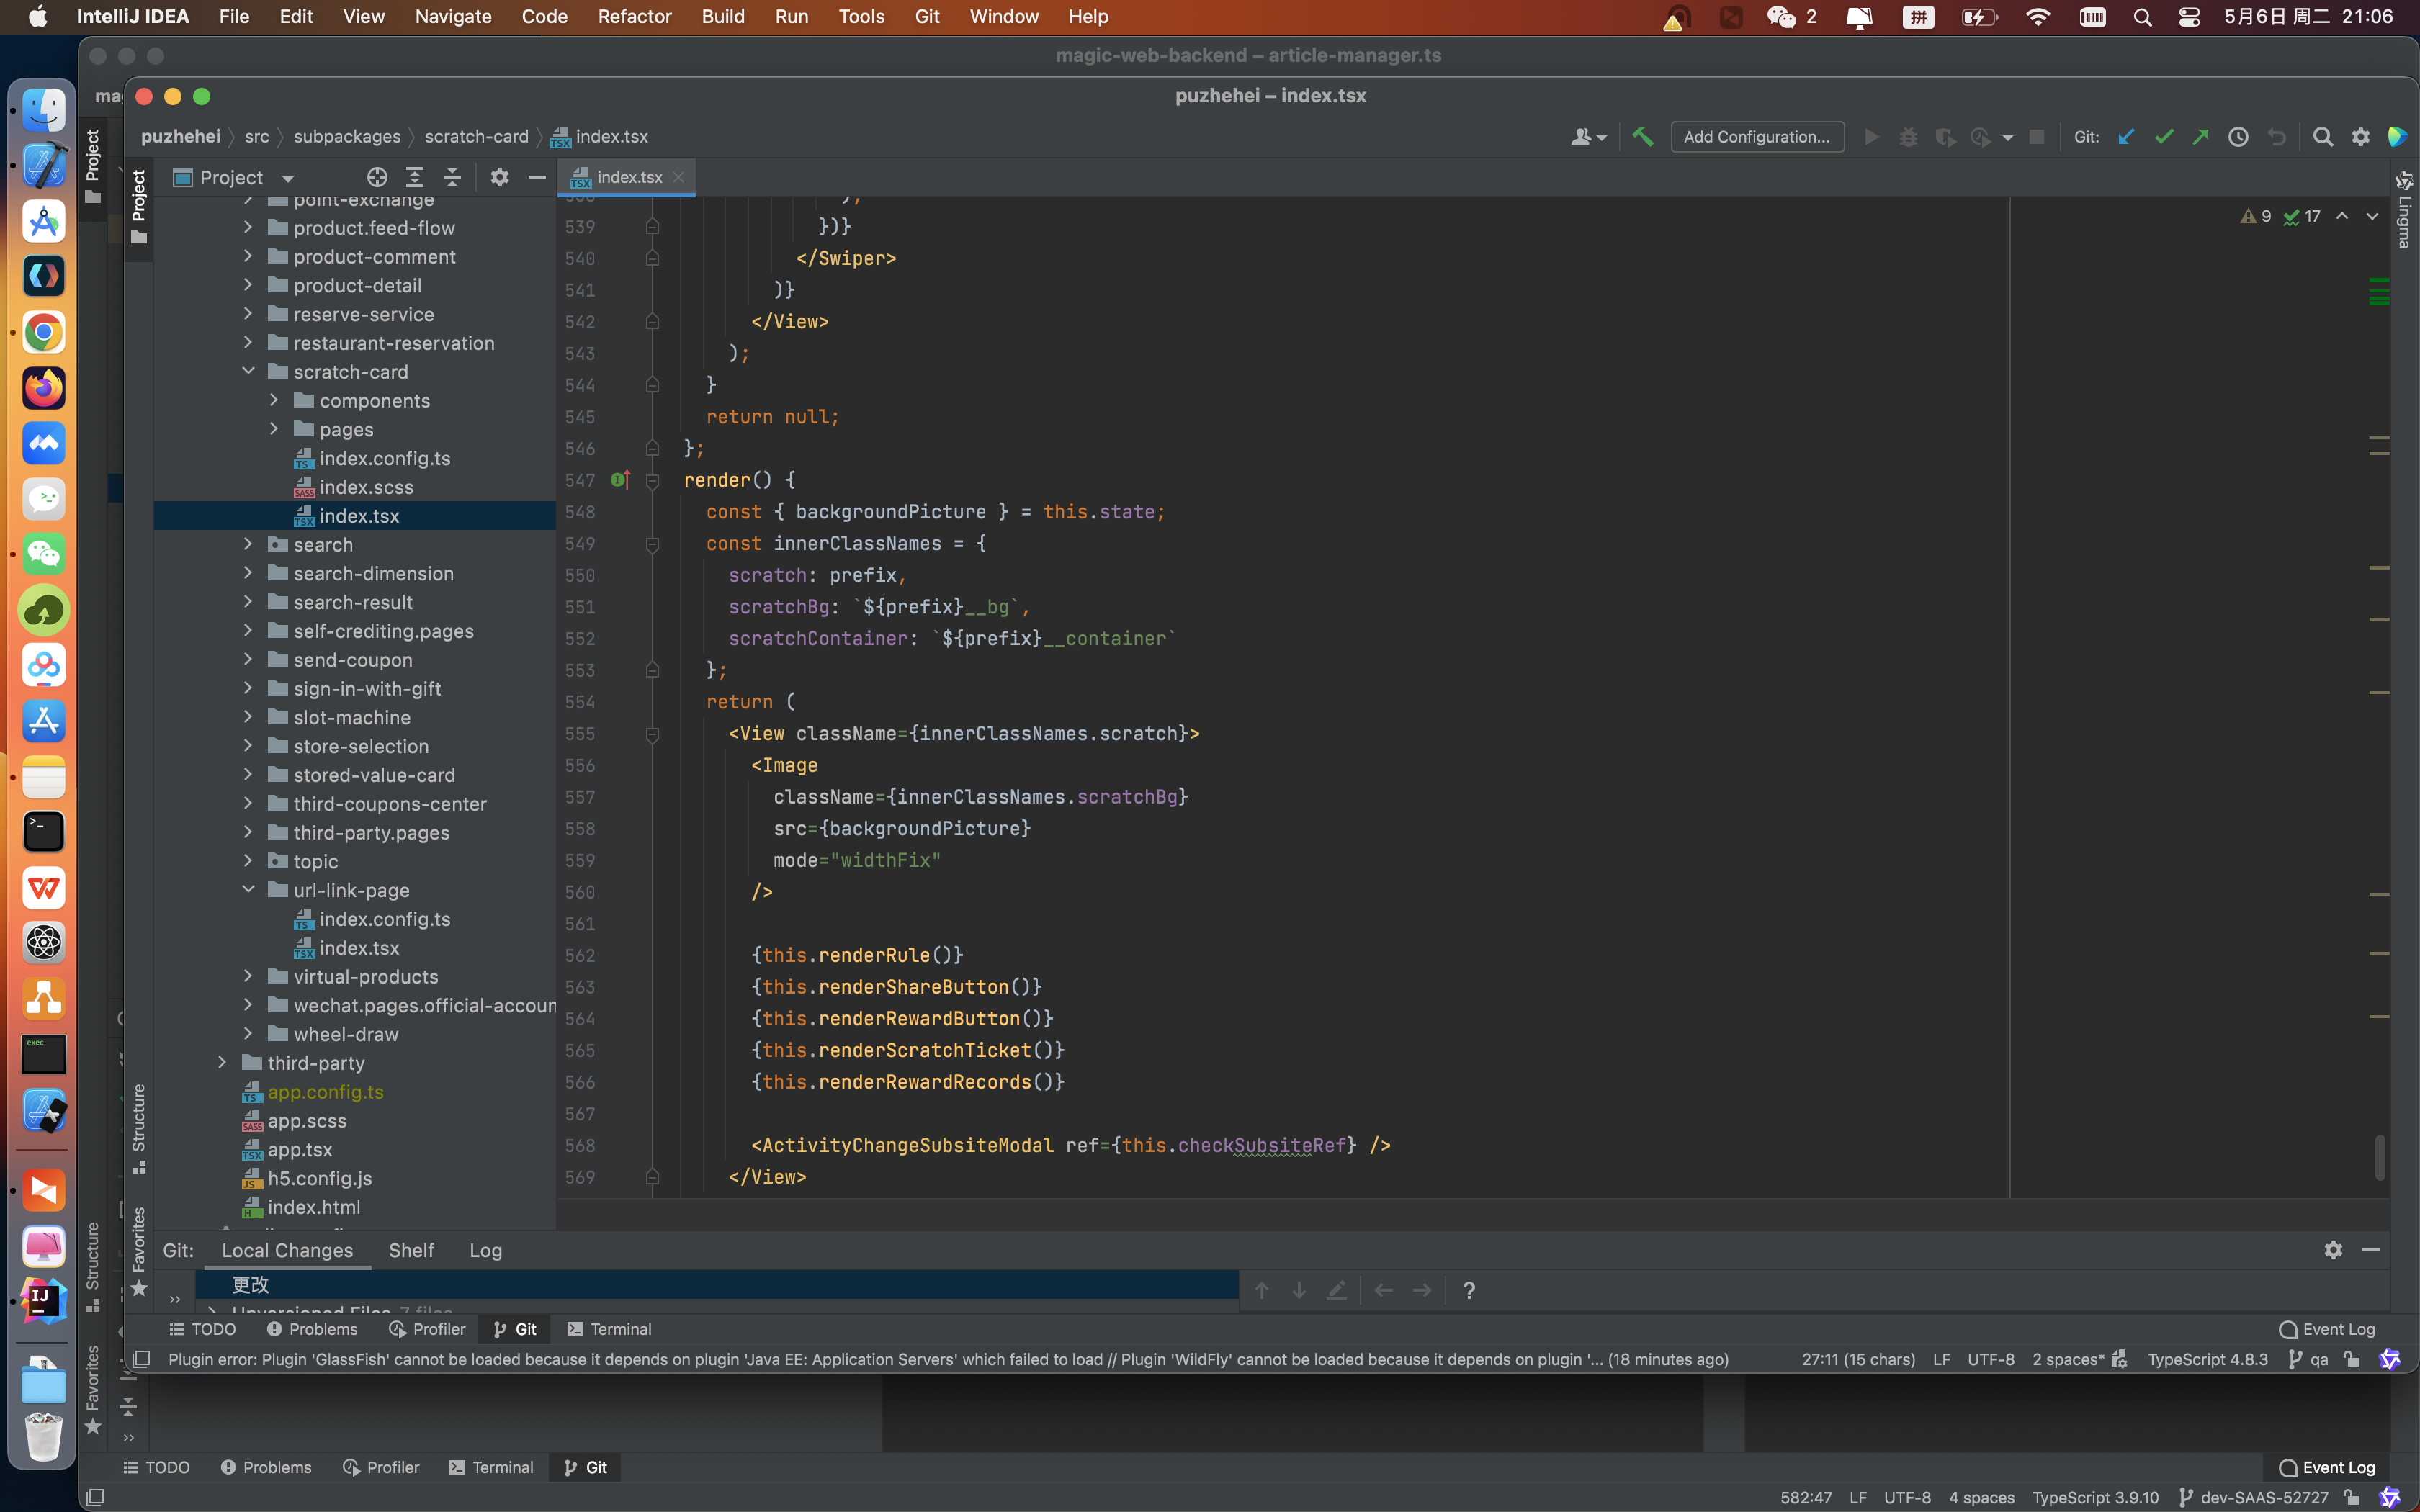The image size is (2420, 1512).
Task: Click the editor vertical scrollbar thumb
Action: pyautogui.click(x=2379, y=1156)
